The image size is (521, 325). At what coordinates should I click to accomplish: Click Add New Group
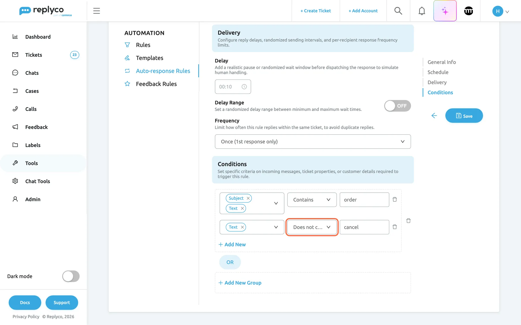coord(240,283)
